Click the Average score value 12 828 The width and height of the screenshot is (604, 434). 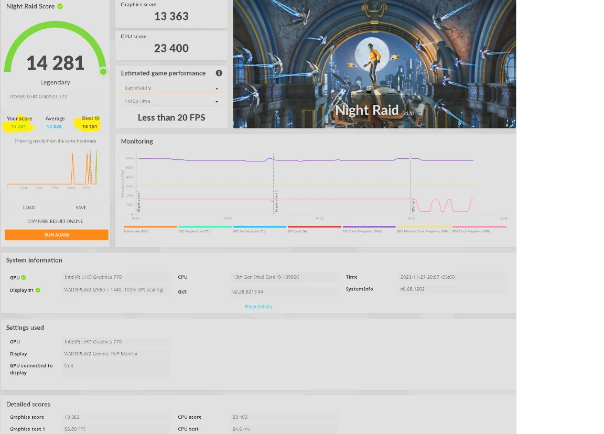point(54,127)
